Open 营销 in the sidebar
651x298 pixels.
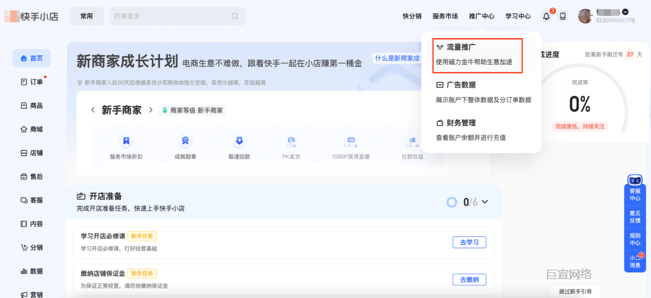[32, 294]
